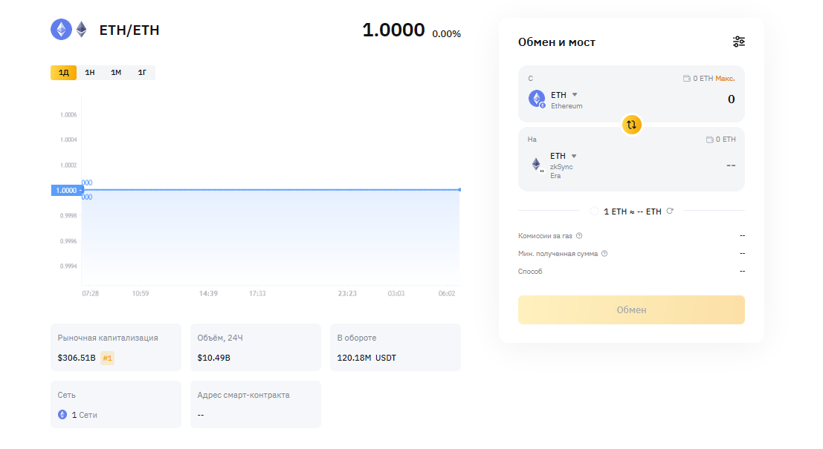The width and height of the screenshot is (823, 449).
Task: Click the Способ label
Action: coord(530,272)
